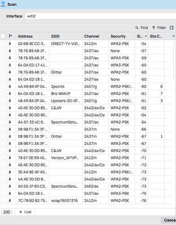Toggle the select-all checkbox in header
Screen dimensions: 176x225
click(3, 36)
